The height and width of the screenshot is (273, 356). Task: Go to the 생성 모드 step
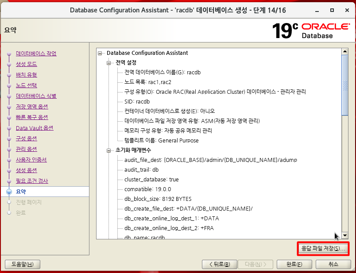(x=26, y=64)
